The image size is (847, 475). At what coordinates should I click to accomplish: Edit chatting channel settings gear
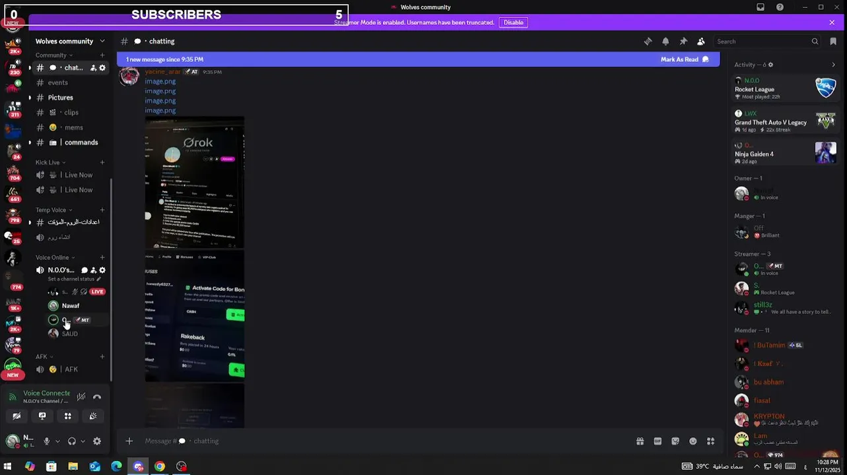click(102, 68)
